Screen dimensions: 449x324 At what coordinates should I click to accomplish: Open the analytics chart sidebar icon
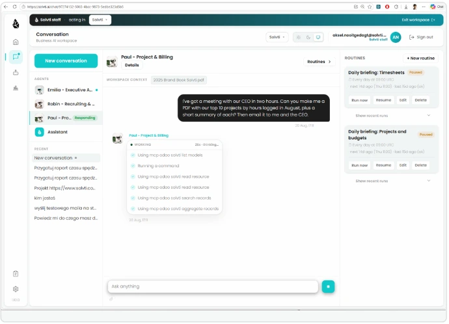point(16,88)
